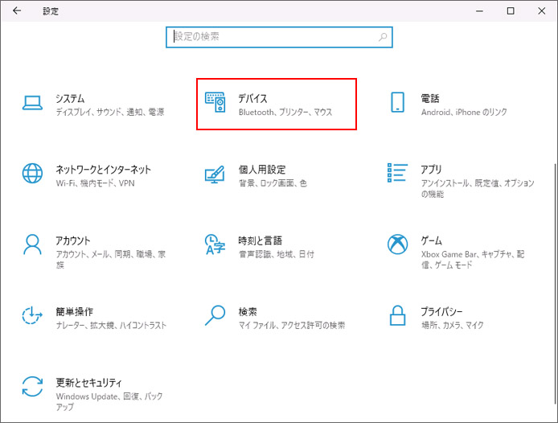The height and width of the screenshot is (423, 558).
Task: Click the Update and Security refresh icon
Action: click(x=32, y=386)
